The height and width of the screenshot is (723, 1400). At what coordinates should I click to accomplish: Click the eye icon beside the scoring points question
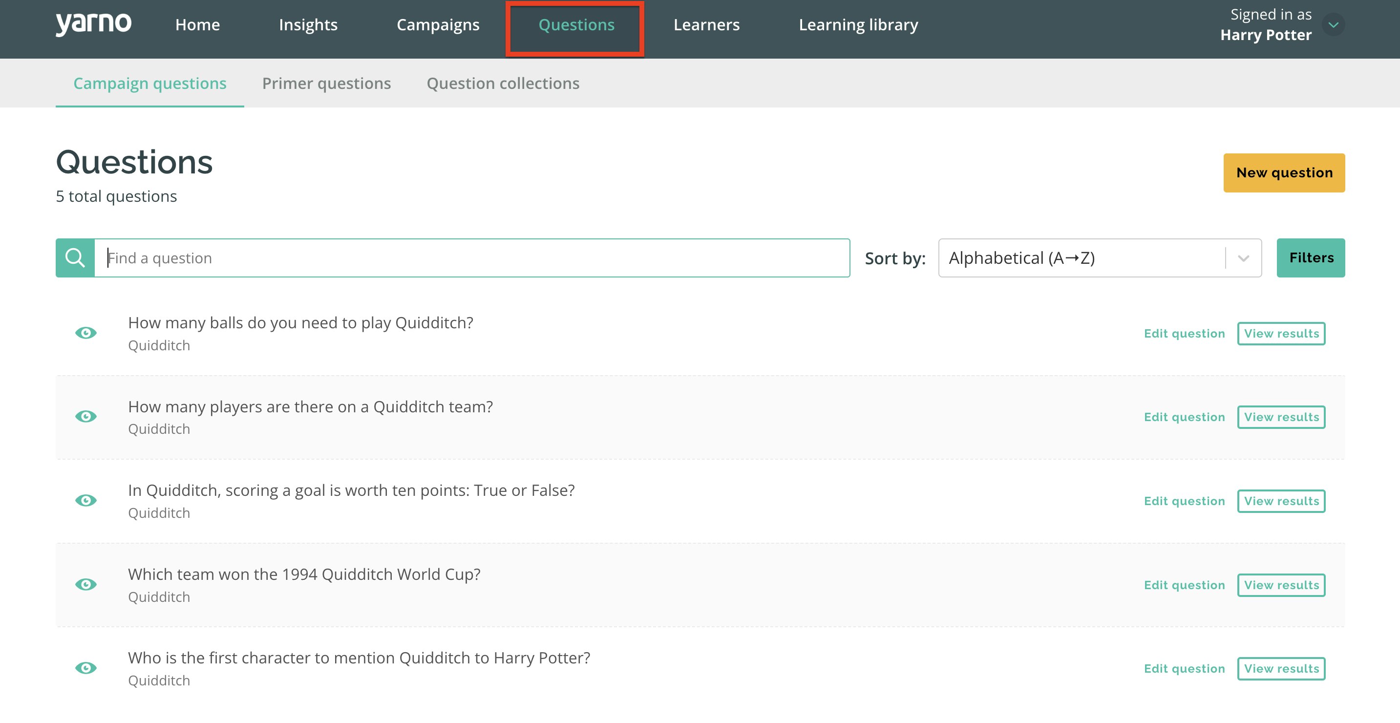pyautogui.click(x=86, y=500)
